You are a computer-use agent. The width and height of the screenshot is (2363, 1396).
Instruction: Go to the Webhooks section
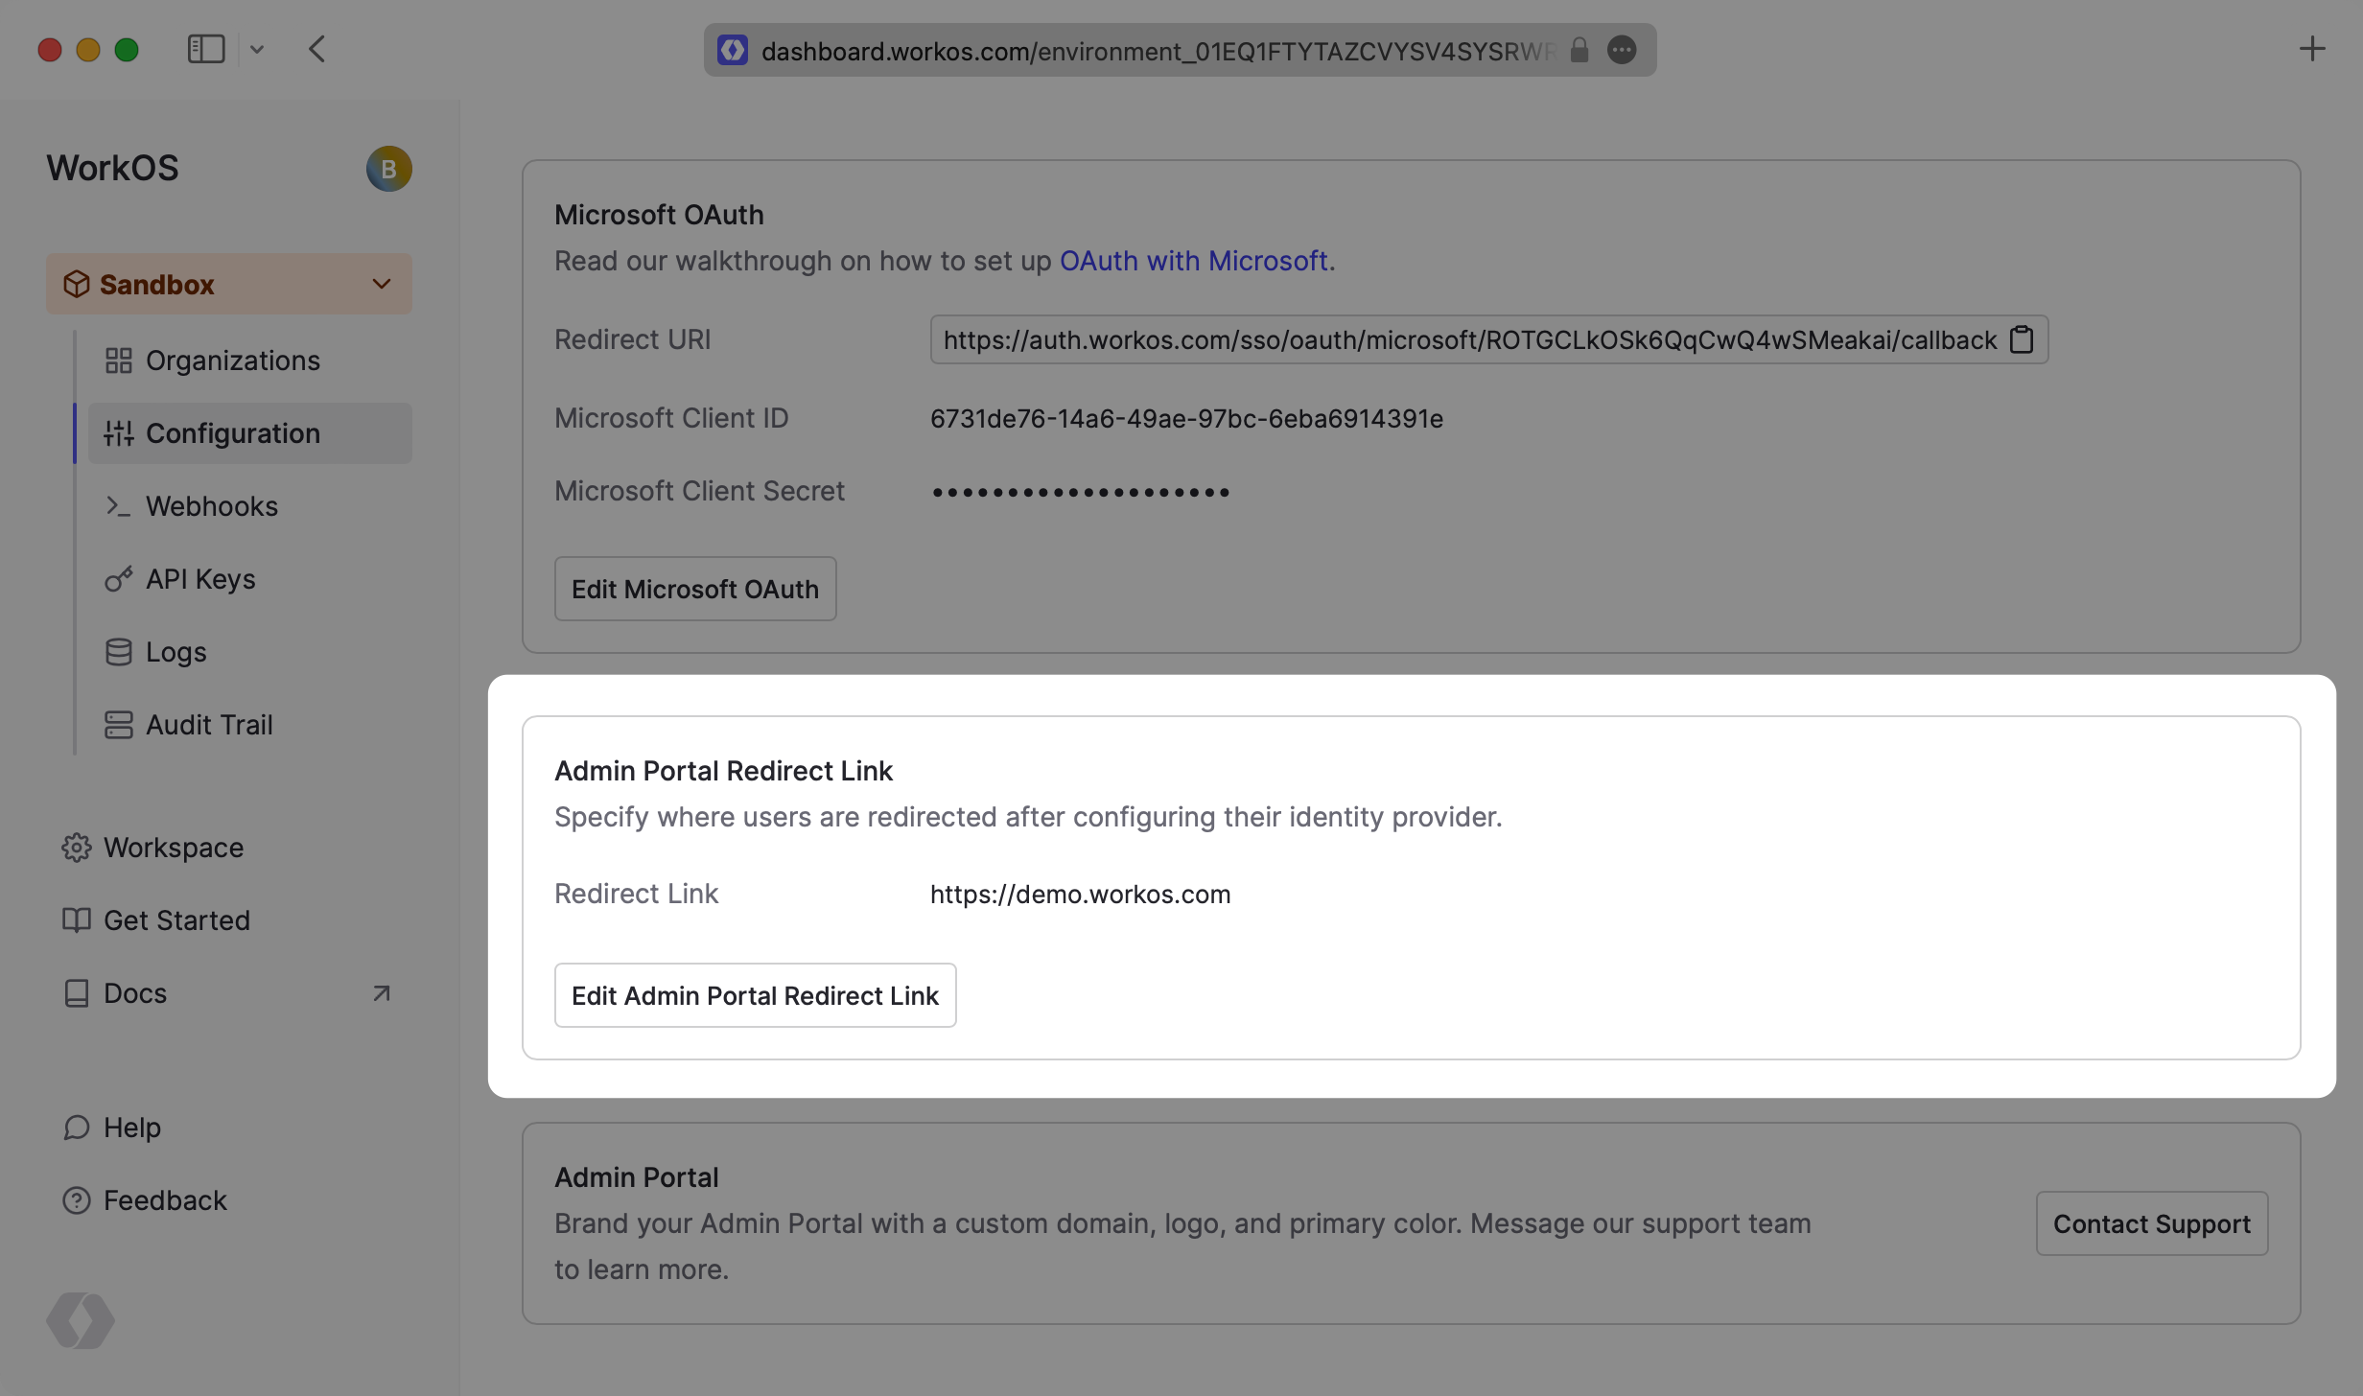point(211,506)
